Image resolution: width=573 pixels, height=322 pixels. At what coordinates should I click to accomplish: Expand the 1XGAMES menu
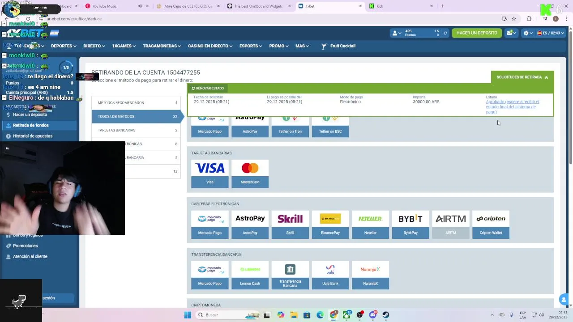[x=124, y=46]
